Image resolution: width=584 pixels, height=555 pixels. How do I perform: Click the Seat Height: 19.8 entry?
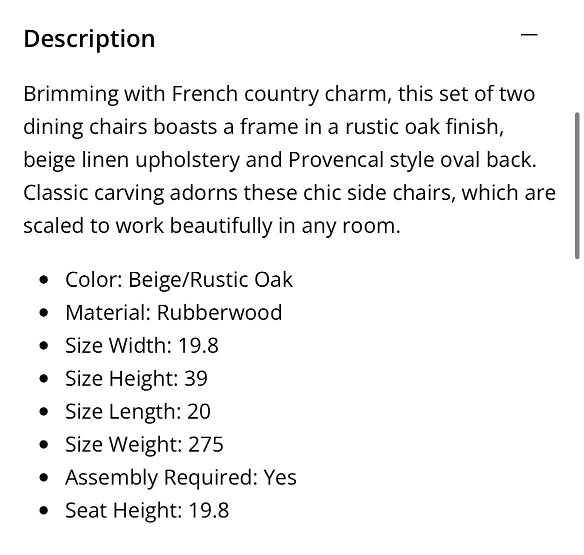click(x=147, y=510)
